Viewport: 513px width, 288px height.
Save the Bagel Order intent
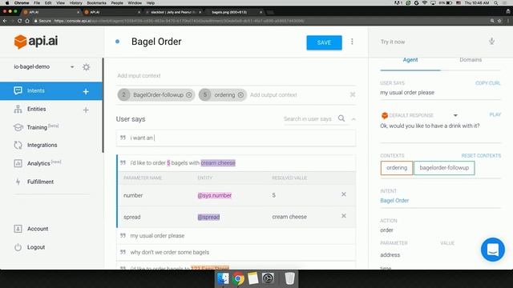pos(324,42)
